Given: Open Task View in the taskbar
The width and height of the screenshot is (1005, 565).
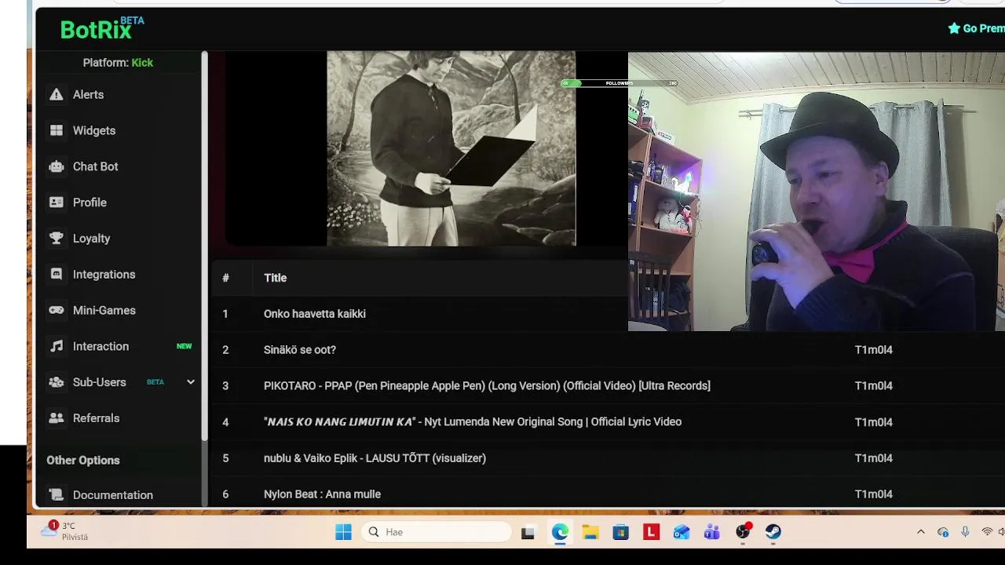Looking at the screenshot, I should click(x=528, y=533).
